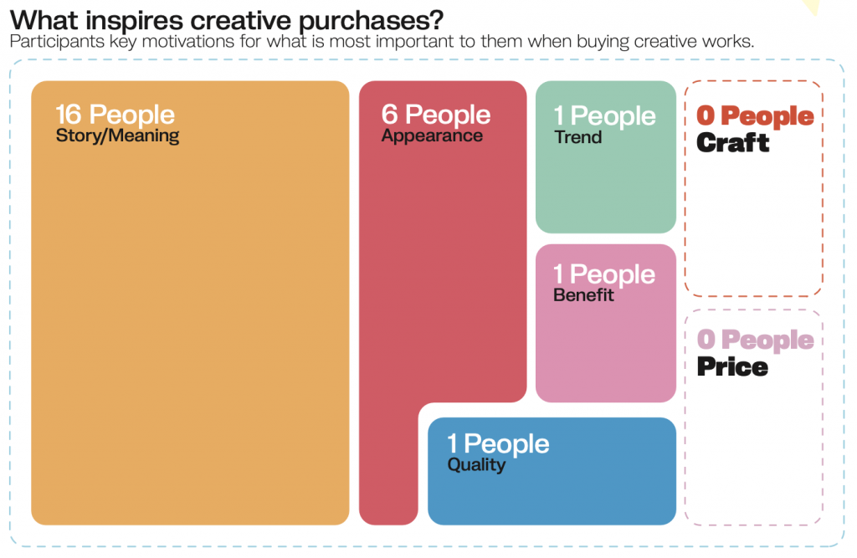Click the orange '0 People' Craft count
This screenshot has height=558, width=857.
[756, 115]
